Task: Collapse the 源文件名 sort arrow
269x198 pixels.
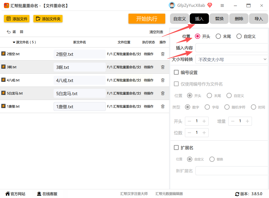Action: pyautogui.click(x=14, y=42)
